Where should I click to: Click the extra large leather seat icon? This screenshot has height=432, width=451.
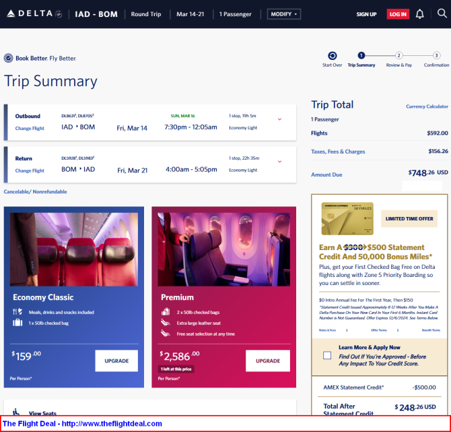(166, 323)
